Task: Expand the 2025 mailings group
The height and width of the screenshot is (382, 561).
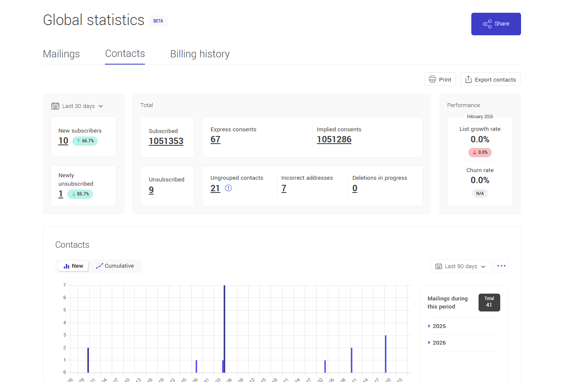Action: [x=439, y=326]
